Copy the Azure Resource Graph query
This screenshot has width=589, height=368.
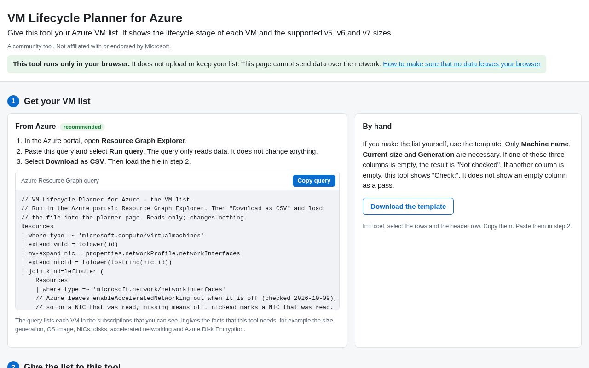(314, 181)
